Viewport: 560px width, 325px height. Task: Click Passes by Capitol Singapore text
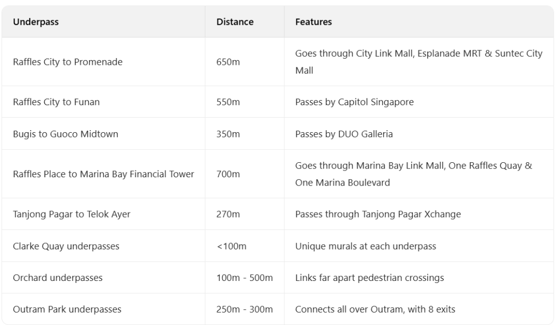point(354,102)
